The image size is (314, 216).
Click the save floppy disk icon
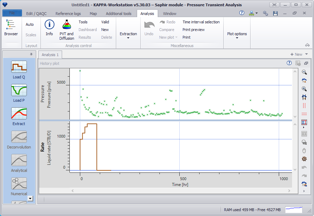click(275, 13)
